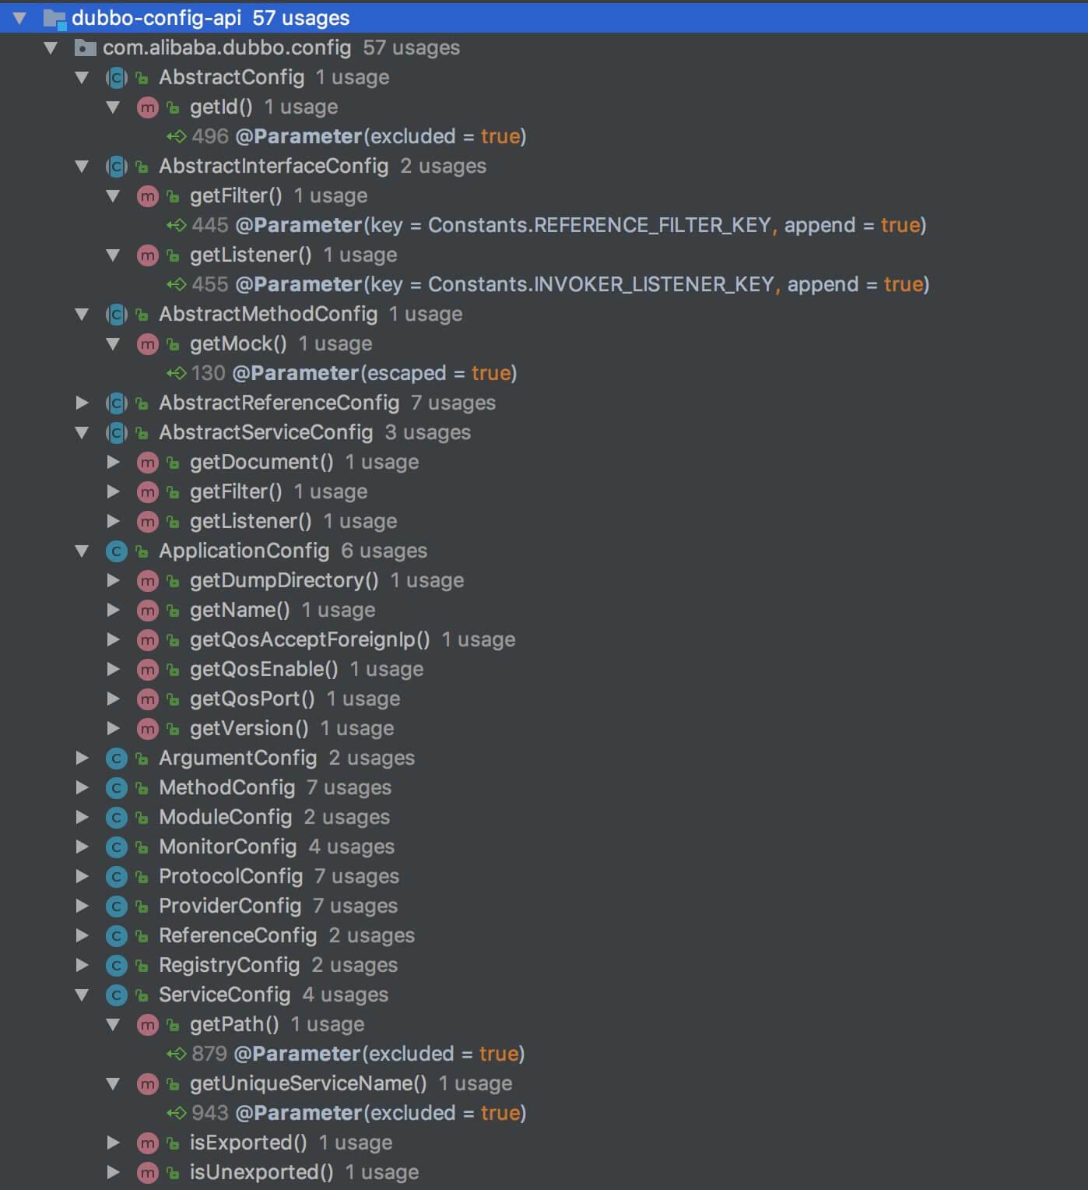
Task: Click the com.alibaba.dubbo.config package icon
Action: tap(85, 48)
